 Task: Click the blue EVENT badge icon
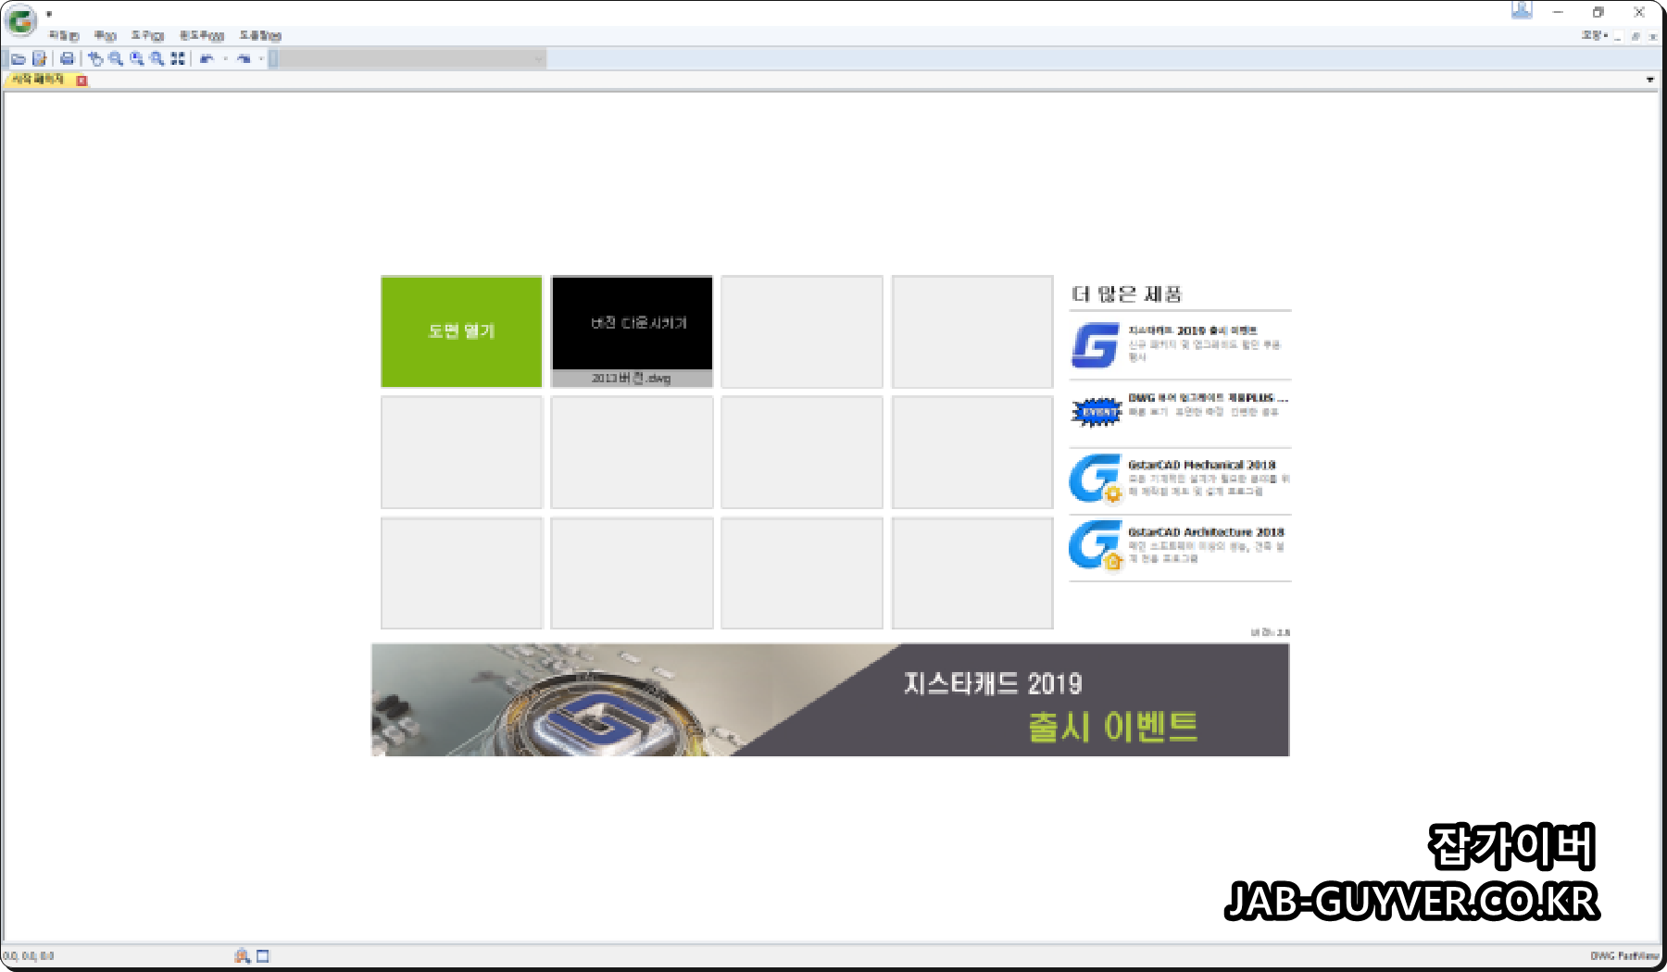pos(1097,412)
